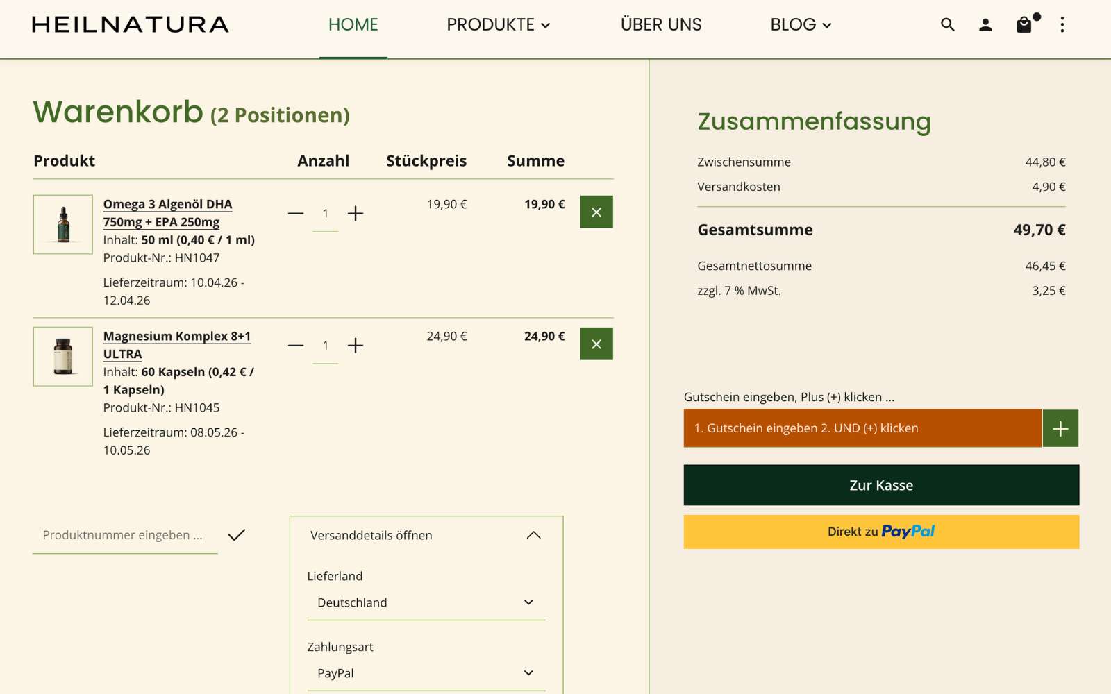The height and width of the screenshot is (694, 1111).
Task: Expand the BLOG menu
Action: [800, 25]
